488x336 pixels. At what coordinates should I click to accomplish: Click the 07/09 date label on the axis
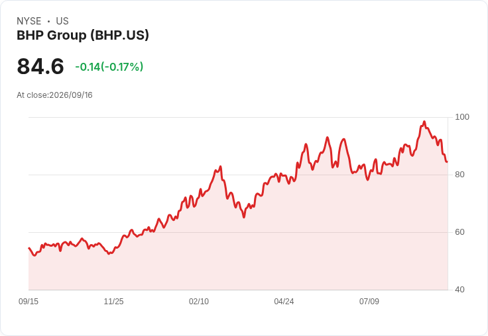click(x=369, y=301)
